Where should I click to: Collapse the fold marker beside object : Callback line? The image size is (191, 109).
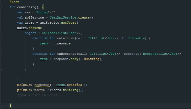coord(1,33)
